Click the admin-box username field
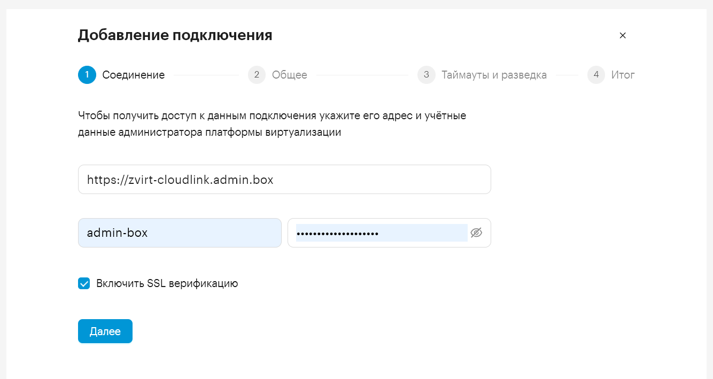Screen dimensions: 713x379 click(180, 233)
